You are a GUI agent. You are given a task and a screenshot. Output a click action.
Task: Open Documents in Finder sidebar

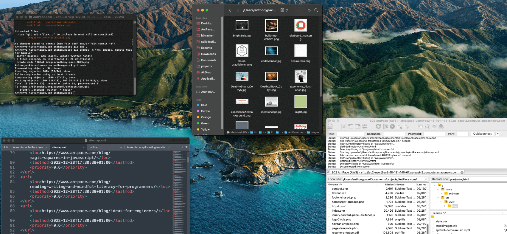[209, 60]
